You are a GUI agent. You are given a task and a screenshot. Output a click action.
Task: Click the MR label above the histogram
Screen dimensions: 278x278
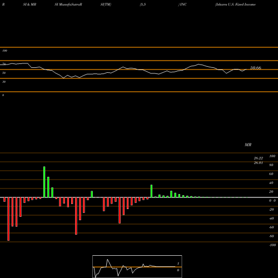(x=248, y=145)
